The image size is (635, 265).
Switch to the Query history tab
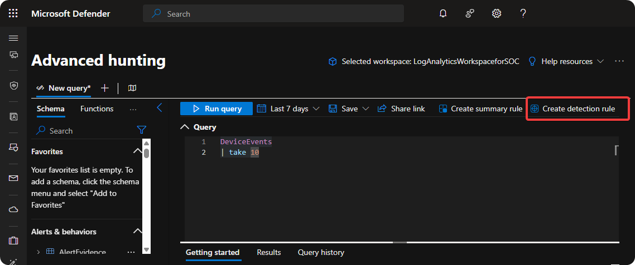pyautogui.click(x=321, y=252)
